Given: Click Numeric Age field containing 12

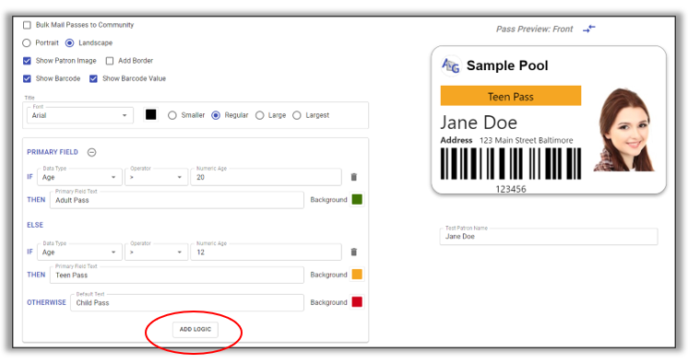Looking at the screenshot, I should 266,252.
